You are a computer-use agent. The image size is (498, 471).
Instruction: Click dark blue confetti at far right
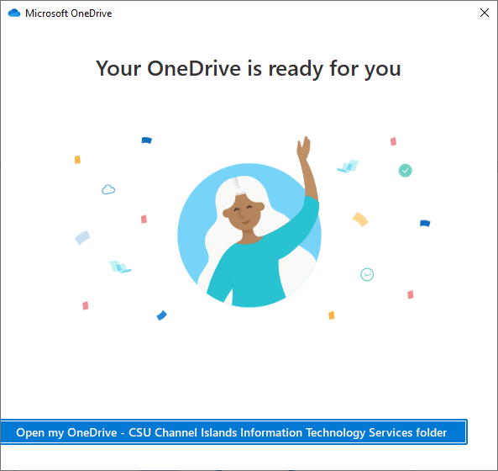pyautogui.click(x=425, y=223)
